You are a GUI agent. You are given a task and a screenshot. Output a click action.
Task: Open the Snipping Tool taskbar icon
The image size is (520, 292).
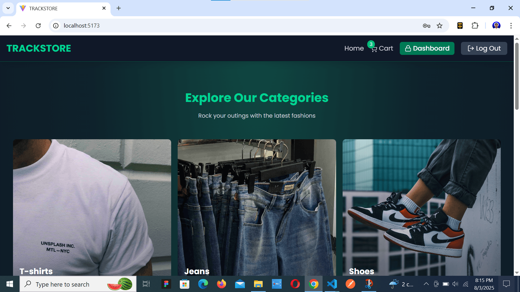369,284
